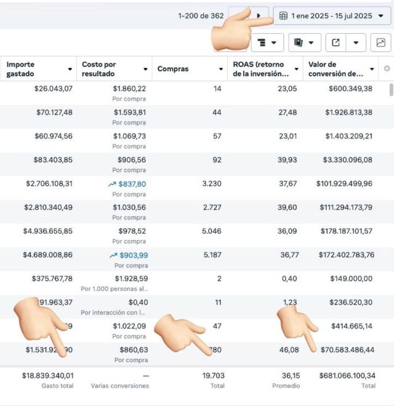Viewport: 394px width, 406px height.
Task: Open Costo por resultado column menu
Action: point(145,69)
